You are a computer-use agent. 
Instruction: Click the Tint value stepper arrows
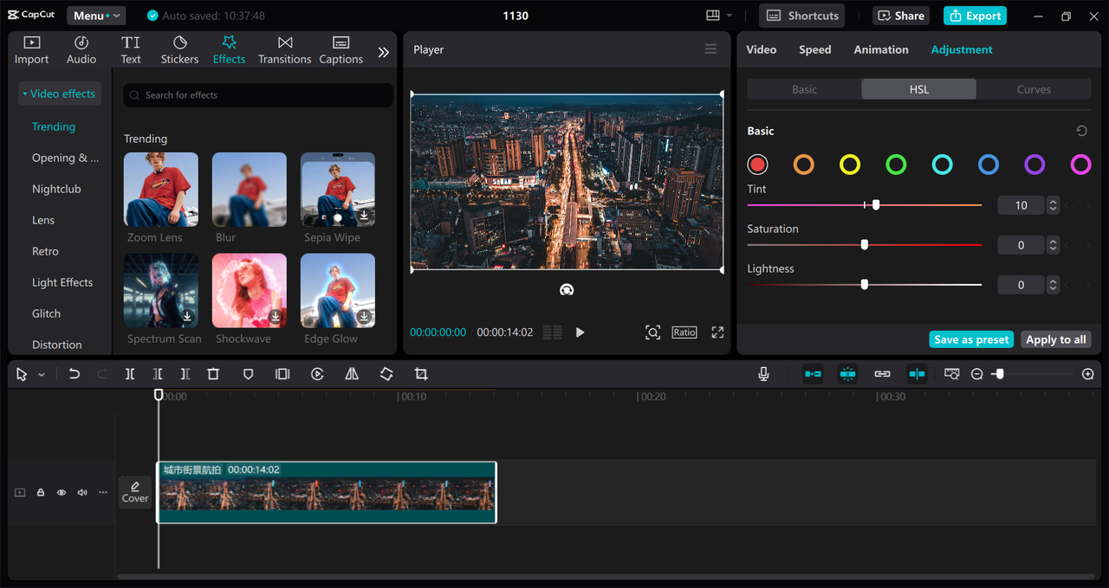click(x=1053, y=205)
